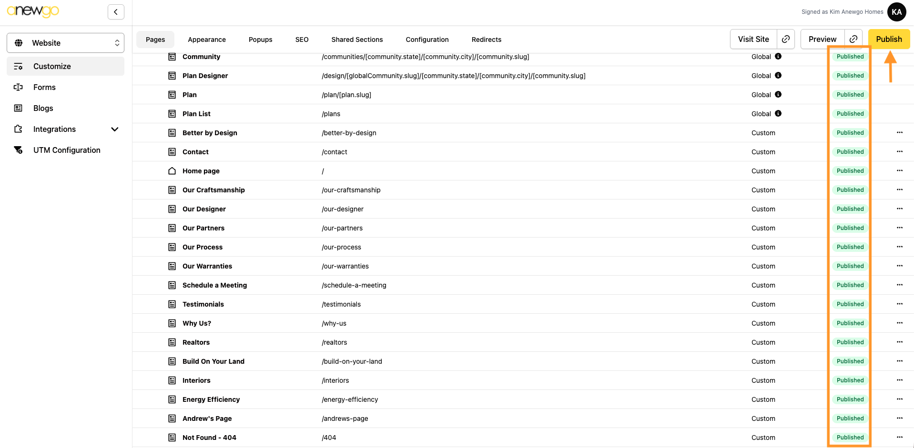Open more options for Testimonials page
The height and width of the screenshot is (448, 914).
click(x=900, y=304)
